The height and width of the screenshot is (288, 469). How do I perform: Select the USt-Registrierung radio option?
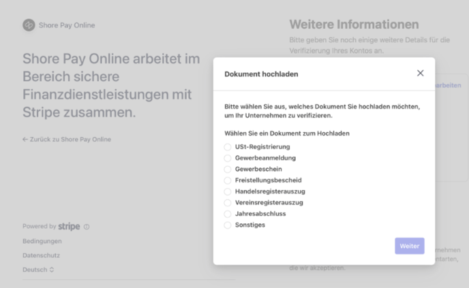click(x=228, y=147)
